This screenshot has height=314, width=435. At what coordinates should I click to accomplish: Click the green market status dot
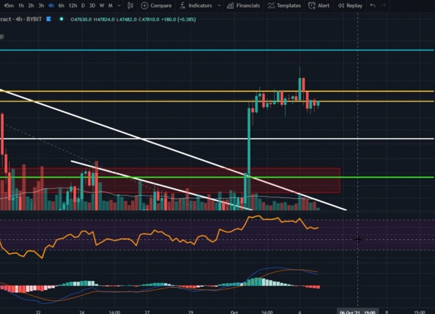[x=61, y=19]
